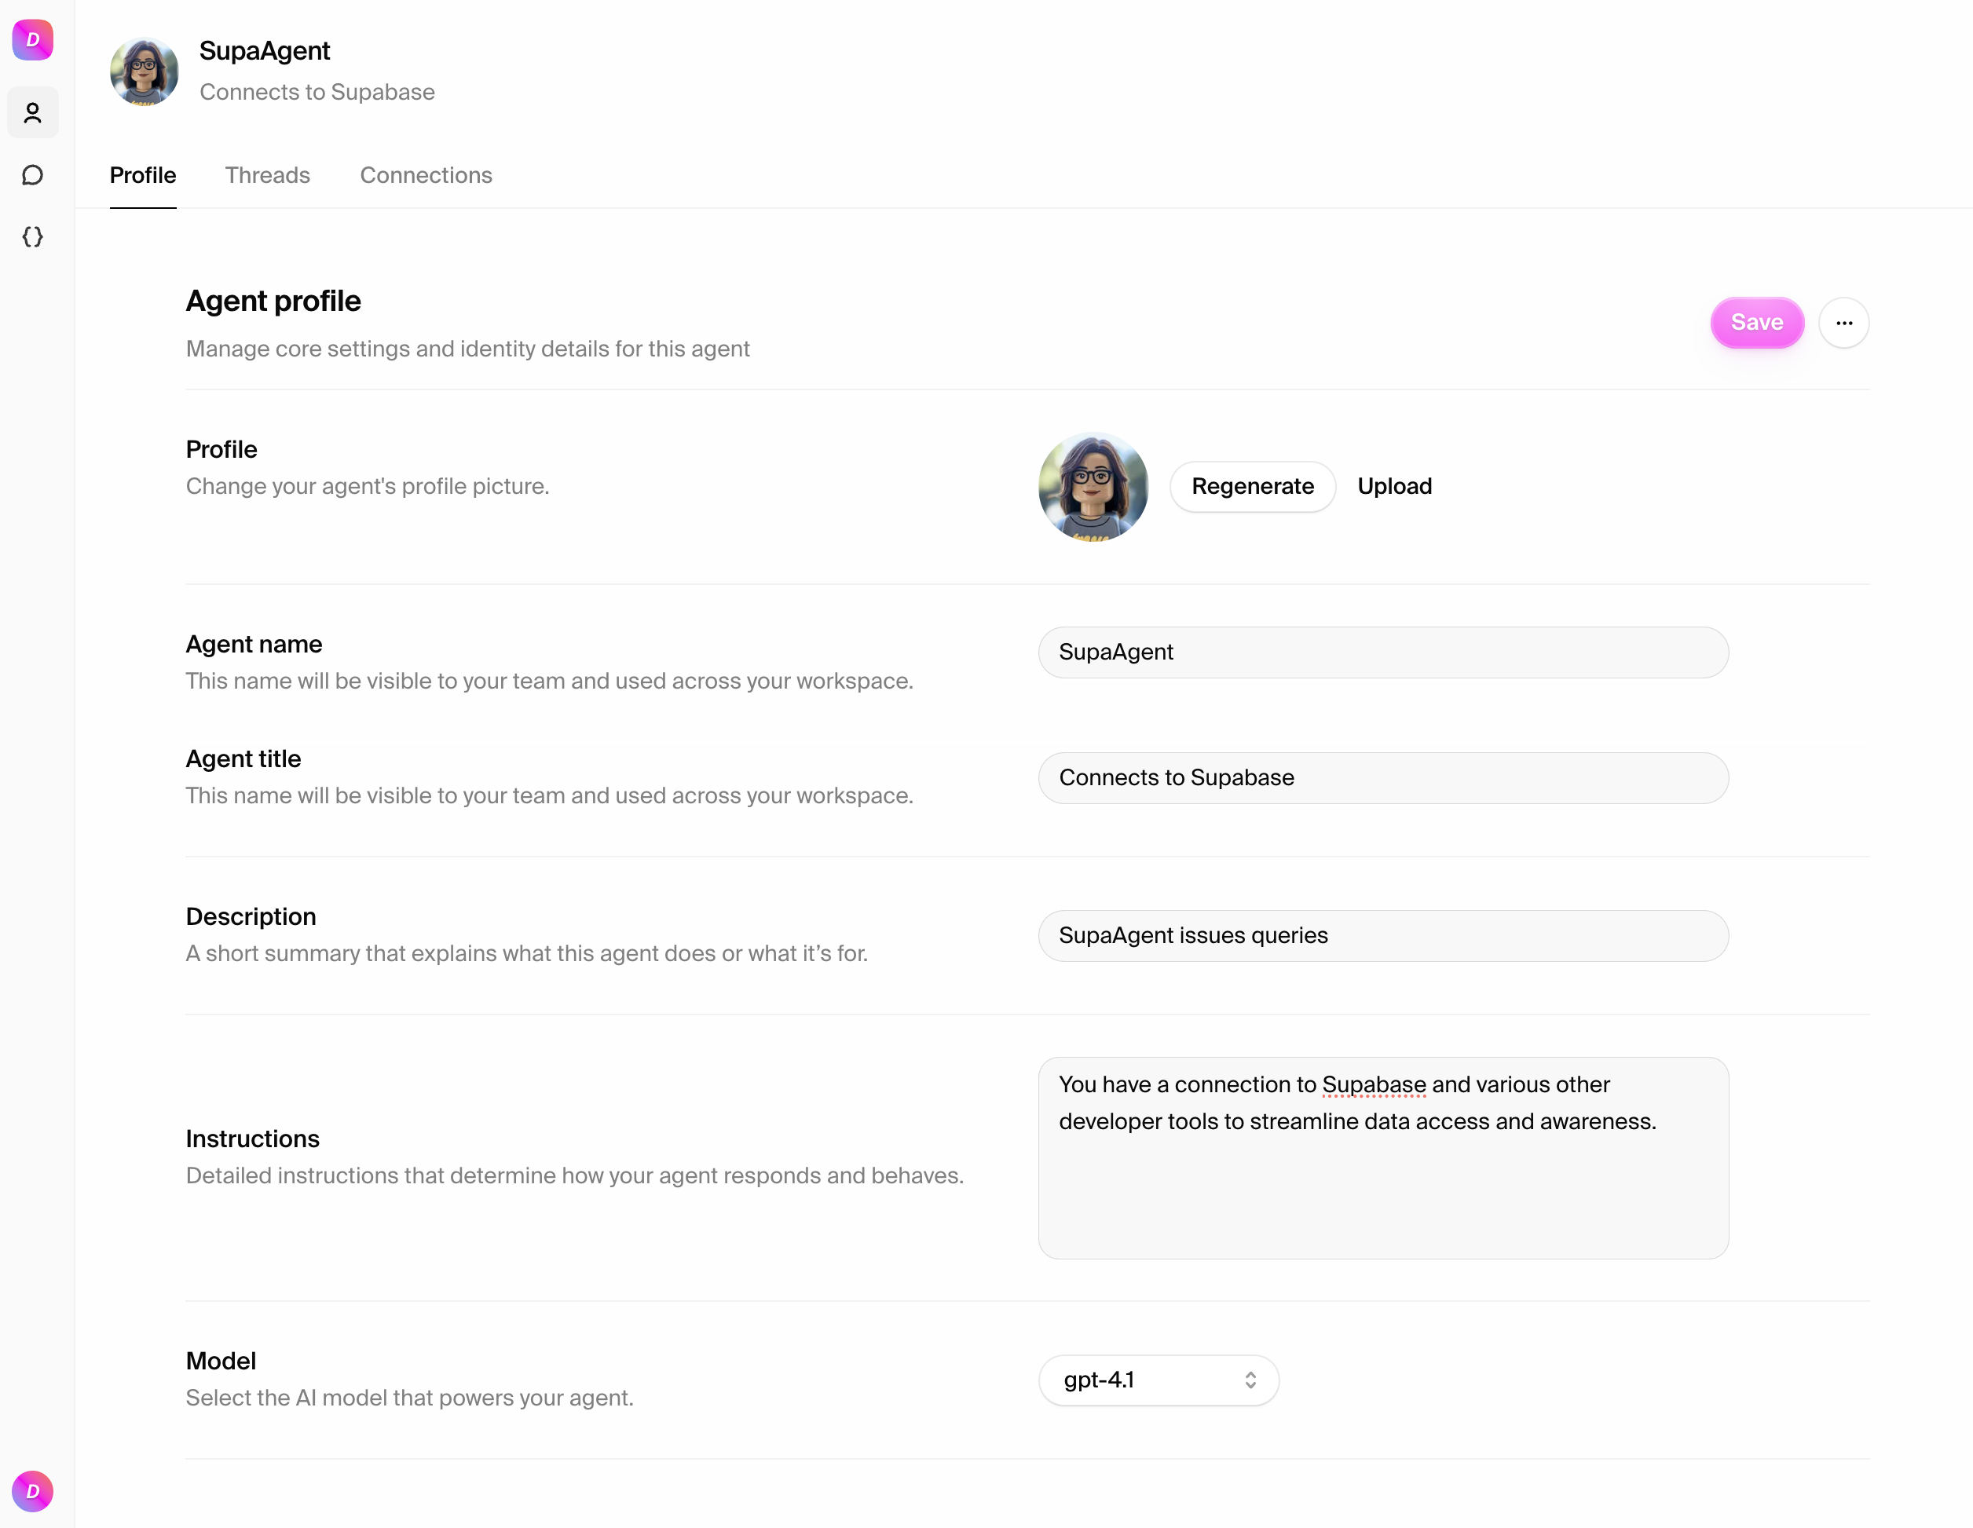Select the Supabase link in the instructions
Viewport: 1973px width, 1528px height.
point(1373,1084)
